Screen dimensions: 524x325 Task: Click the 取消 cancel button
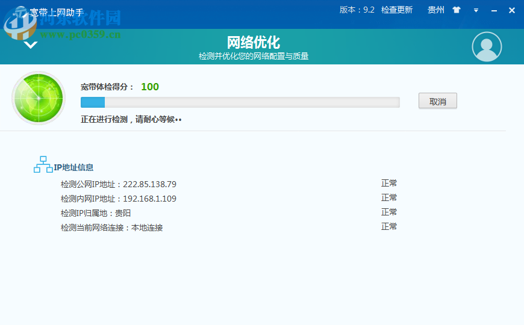[x=437, y=101]
